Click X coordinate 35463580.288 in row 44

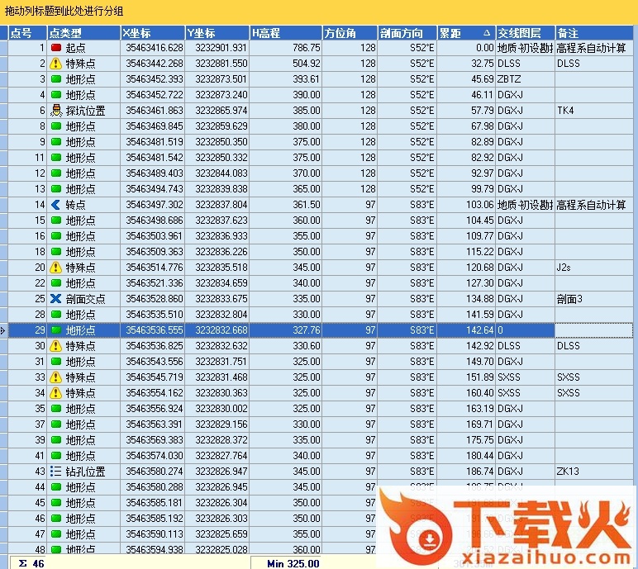[x=153, y=487]
